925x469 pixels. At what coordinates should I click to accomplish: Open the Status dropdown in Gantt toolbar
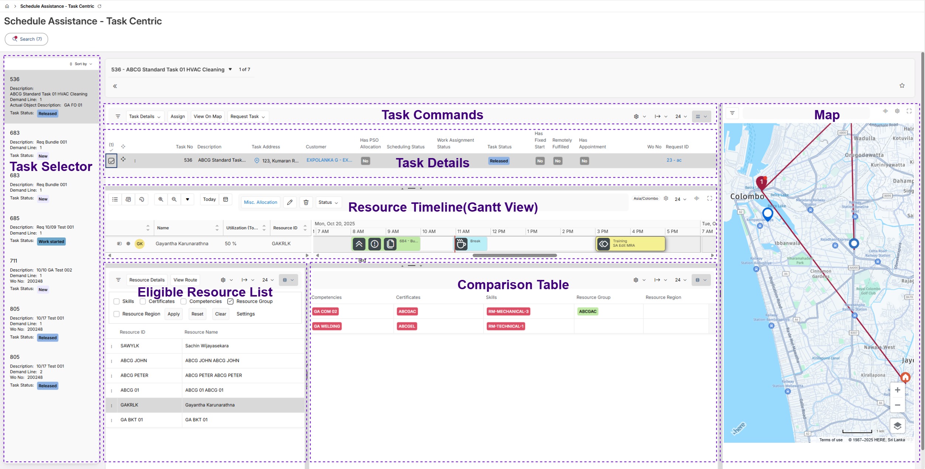[x=328, y=202]
